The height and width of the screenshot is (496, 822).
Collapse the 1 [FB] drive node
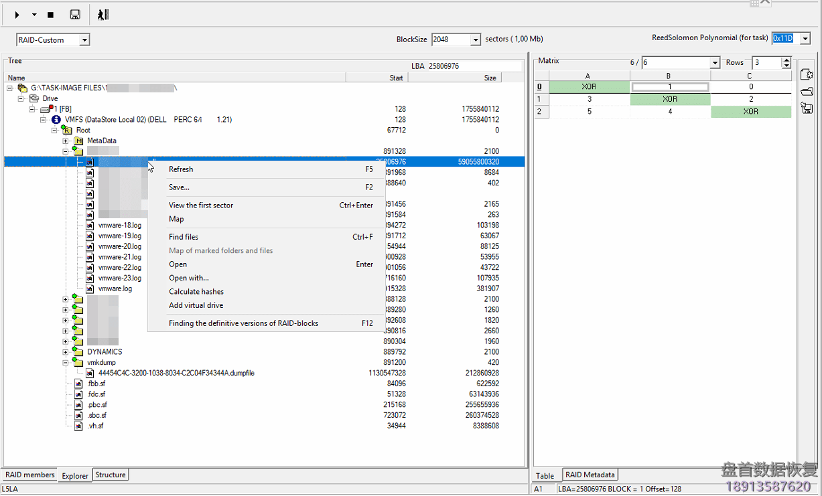pyautogui.click(x=32, y=109)
